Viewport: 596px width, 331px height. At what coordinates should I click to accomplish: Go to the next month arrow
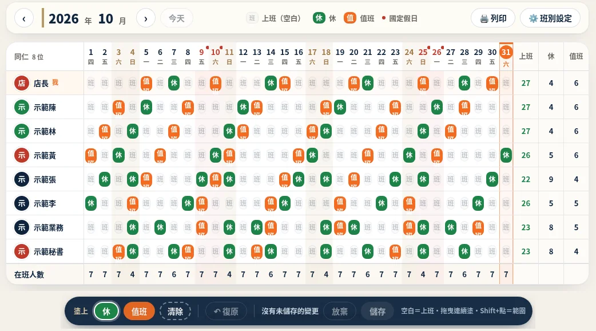point(146,18)
